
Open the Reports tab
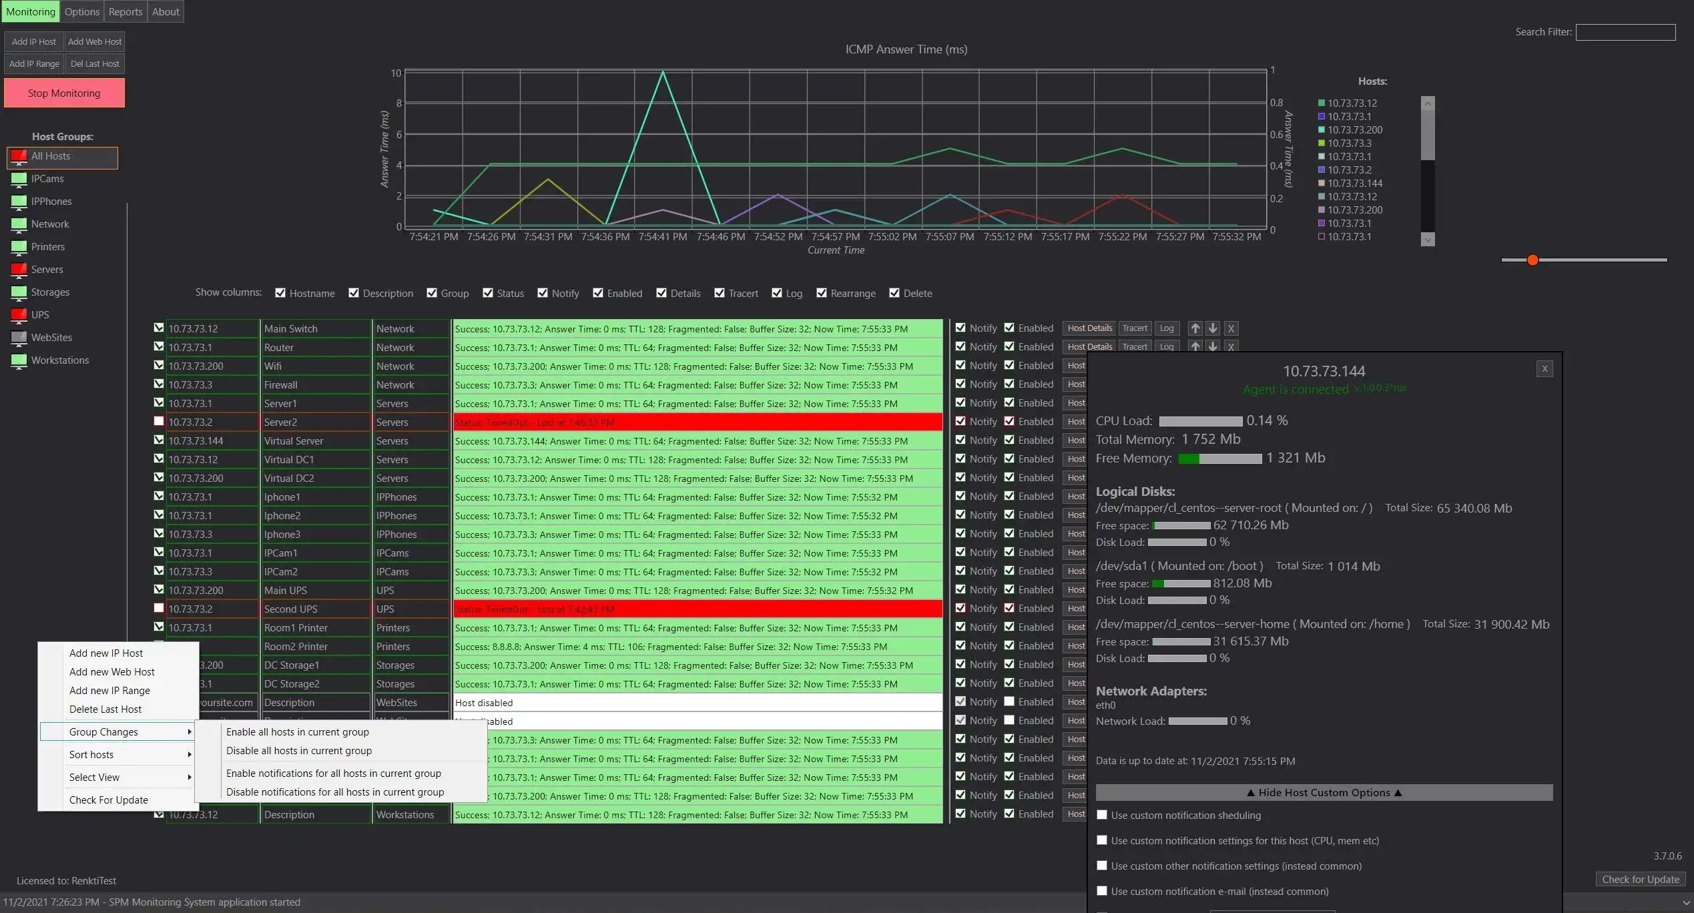tap(125, 11)
